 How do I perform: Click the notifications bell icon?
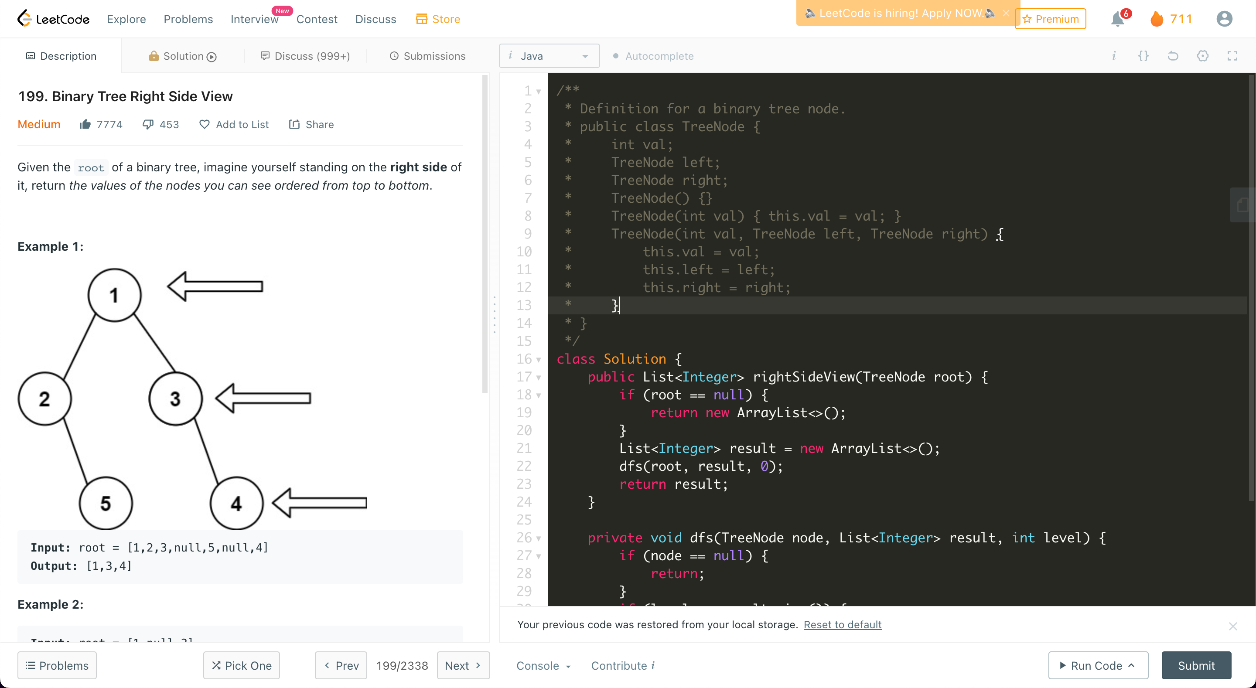[x=1117, y=20]
